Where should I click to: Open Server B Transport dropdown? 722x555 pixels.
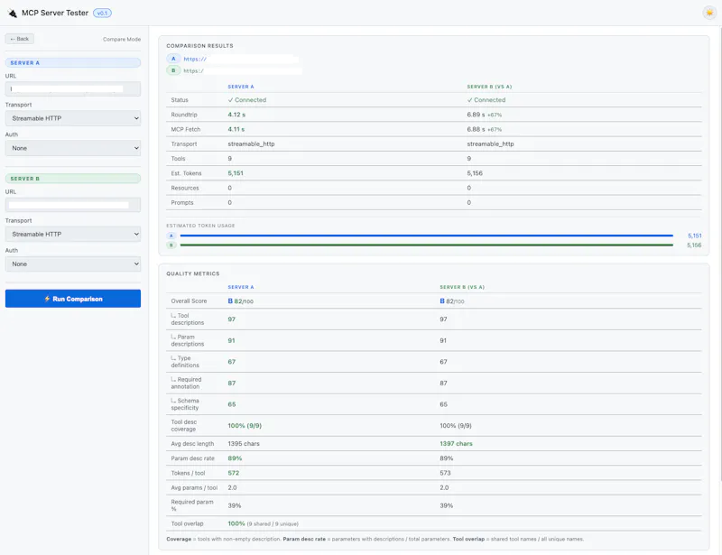73,234
